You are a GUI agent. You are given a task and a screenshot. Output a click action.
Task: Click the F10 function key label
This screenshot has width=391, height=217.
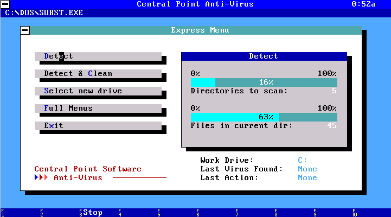pyautogui.click(x=355, y=213)
